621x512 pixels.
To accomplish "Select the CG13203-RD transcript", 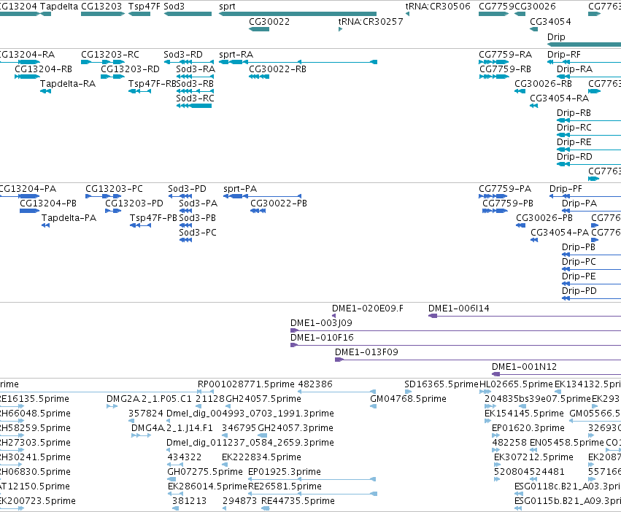I will point(130,69).
